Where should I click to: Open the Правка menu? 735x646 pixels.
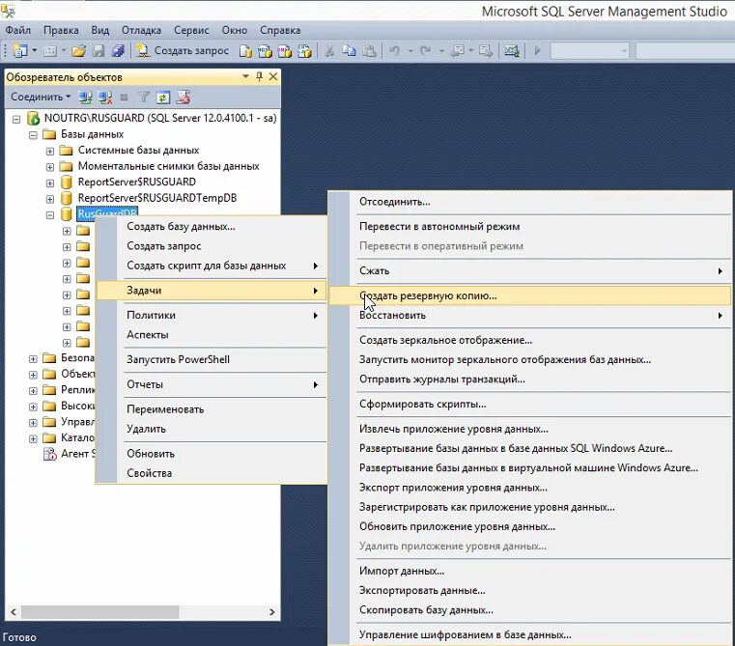(x=61, y=30)
